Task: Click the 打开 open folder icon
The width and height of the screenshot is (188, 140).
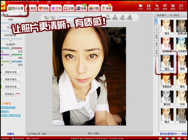Action: [141, 7]
